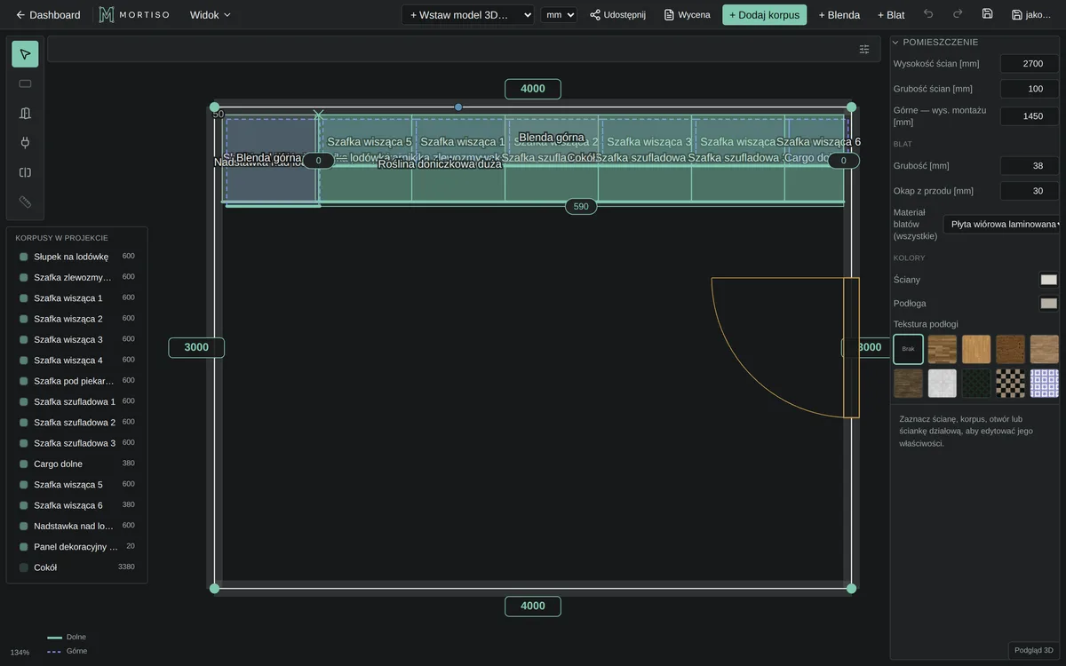Open the Widok menu
Image resolution: width=1066 pixels, height=666 pixels.
point(210,15)
